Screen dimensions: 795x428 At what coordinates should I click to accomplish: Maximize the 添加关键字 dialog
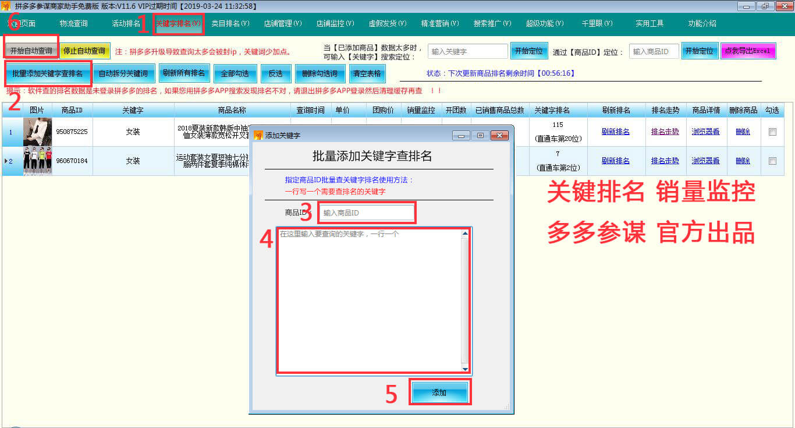(480, 136)
